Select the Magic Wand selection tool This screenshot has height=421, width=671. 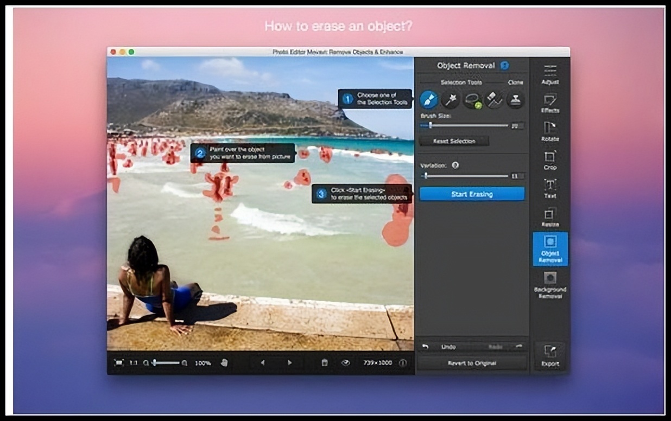[450, 100]
